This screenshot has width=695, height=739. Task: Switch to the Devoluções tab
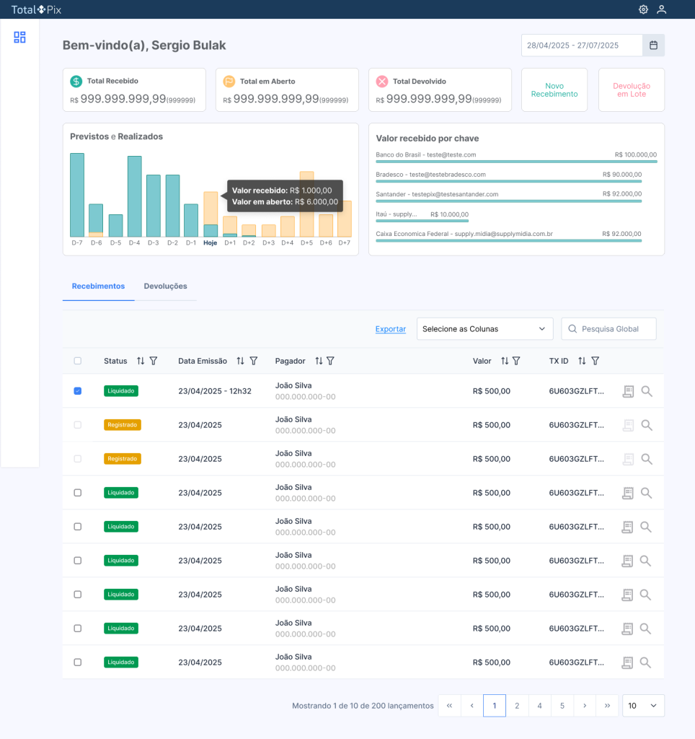tap(165, 287)
